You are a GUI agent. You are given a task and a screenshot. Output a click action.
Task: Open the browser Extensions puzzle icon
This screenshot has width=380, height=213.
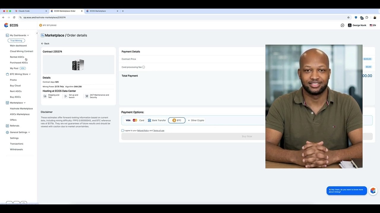click(x=367, y=17)
